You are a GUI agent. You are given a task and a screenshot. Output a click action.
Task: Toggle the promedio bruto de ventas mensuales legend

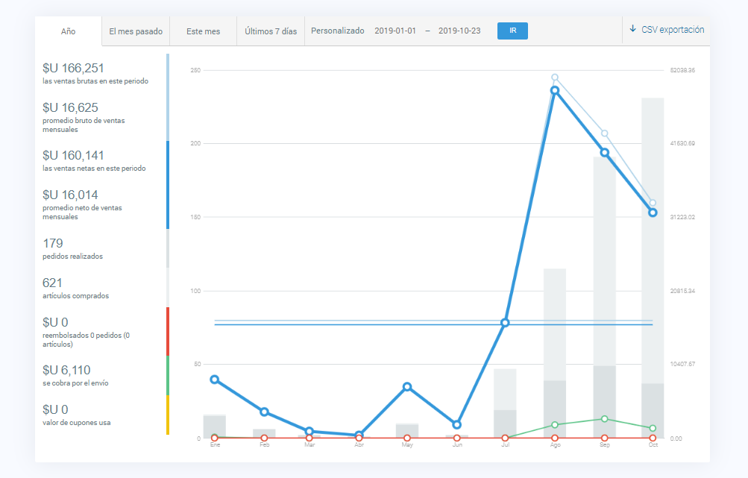click(x=95, y=116)
